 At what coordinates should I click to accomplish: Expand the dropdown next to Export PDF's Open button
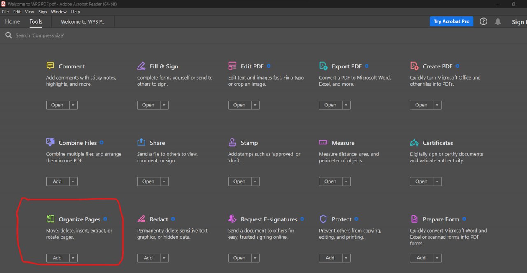pyautogui.click(x=346, y=105)
